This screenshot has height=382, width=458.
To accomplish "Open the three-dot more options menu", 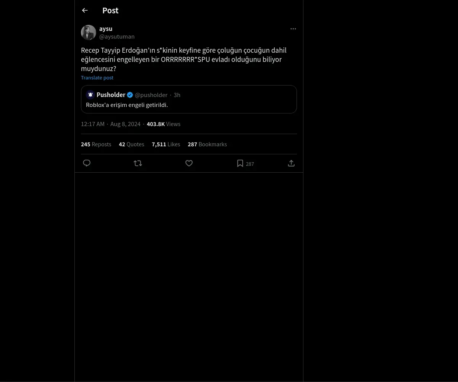I will (293, 29).
